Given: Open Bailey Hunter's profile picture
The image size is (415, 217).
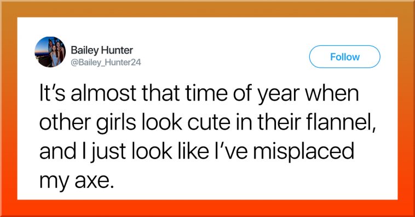Looking at the screenshot, I should (50, 52).
